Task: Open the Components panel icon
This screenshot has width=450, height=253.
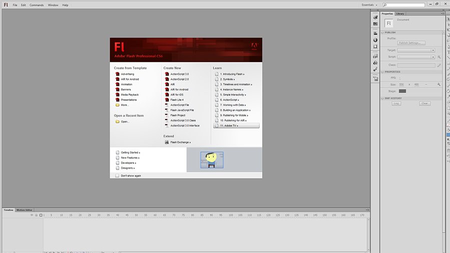Action: (x=375, y=63)
